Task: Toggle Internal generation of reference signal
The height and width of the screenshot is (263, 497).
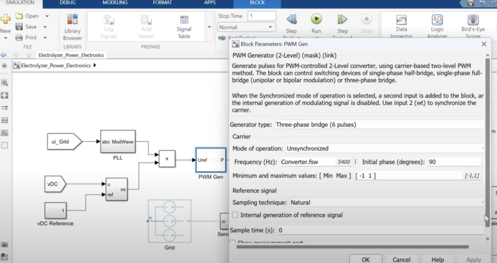Action: 235,215
